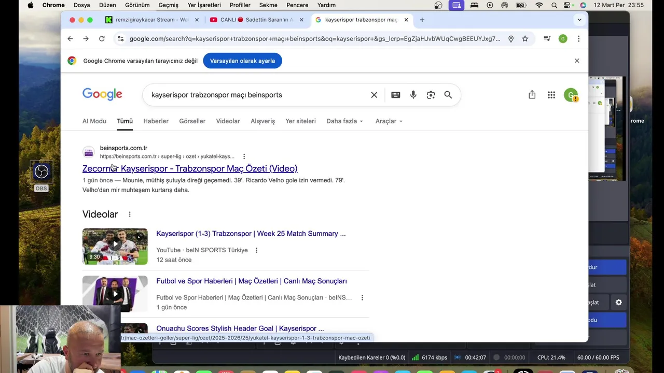The image size is (664, 373).
Task: Dismiss the default browser notification bar
Action: pyautogui.click(x=577, y=61)
